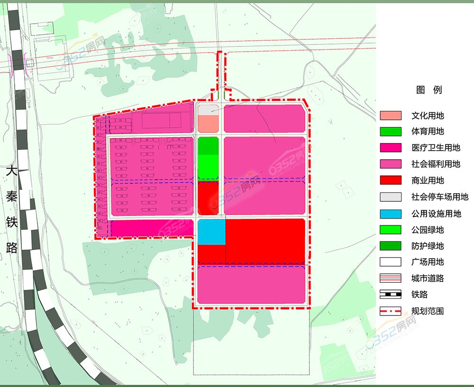
Task: Click the 大秦铁路 railway label
Action: [x=12, y=209]
